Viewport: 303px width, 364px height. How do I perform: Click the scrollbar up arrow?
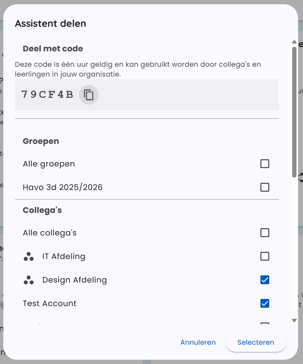coord(294,42)
